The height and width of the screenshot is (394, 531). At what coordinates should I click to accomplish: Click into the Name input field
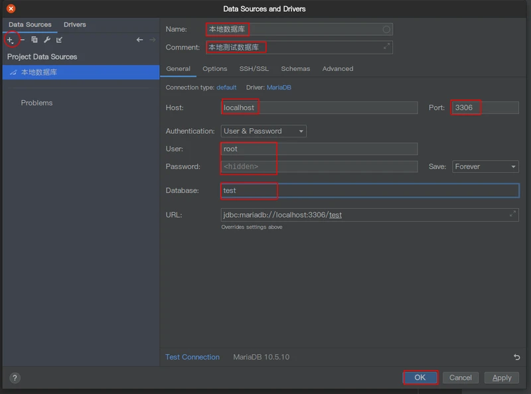299,29
